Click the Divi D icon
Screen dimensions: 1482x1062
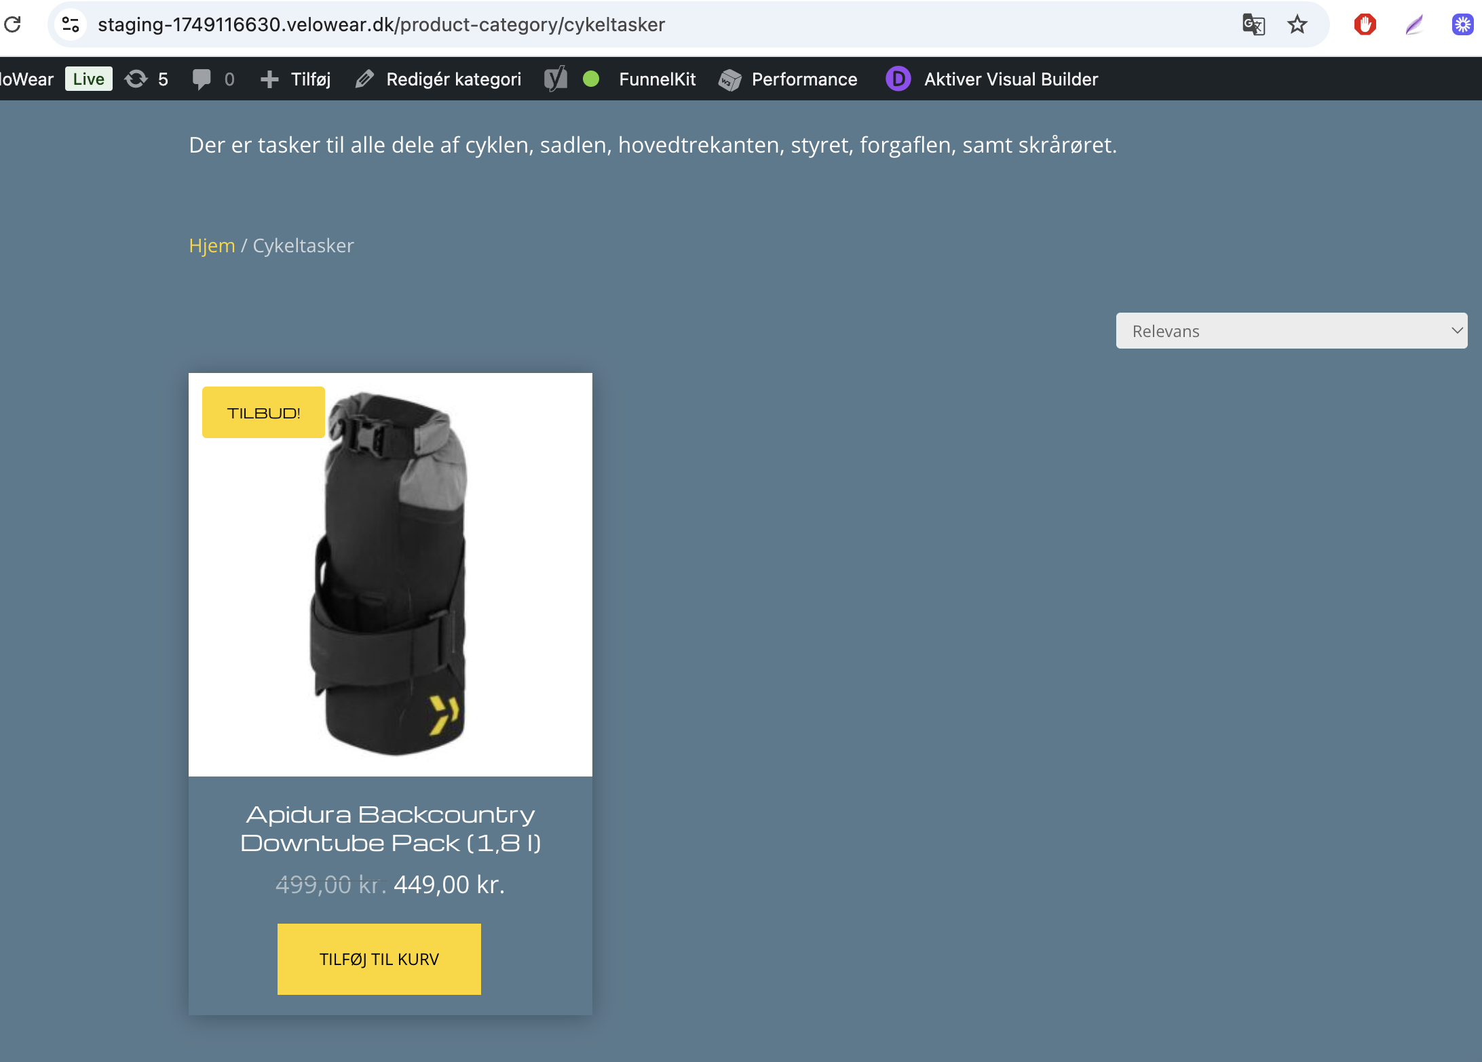pos(898,79)
